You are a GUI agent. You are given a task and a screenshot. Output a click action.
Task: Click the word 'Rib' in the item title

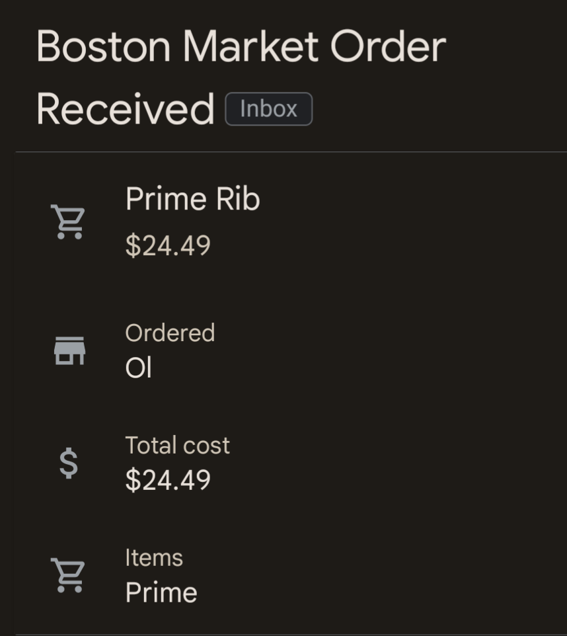[x=242, y=199]
